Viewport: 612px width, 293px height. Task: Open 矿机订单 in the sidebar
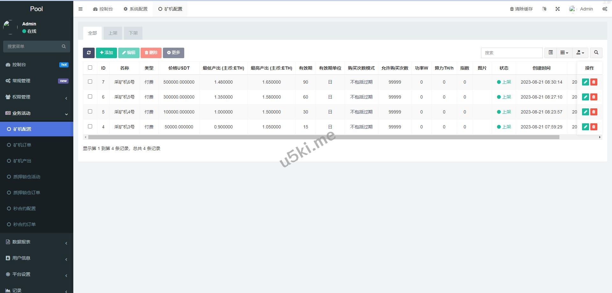tap(22, 145)
